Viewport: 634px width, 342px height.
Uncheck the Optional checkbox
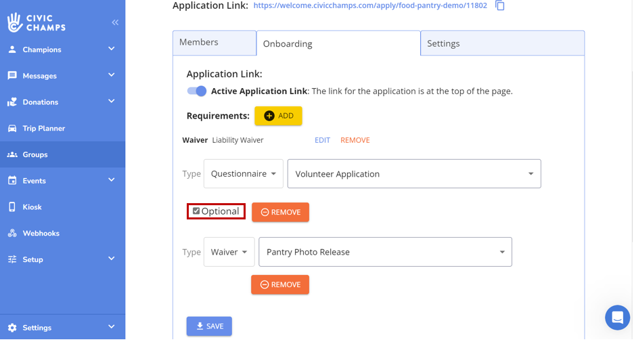pos(196,211)
